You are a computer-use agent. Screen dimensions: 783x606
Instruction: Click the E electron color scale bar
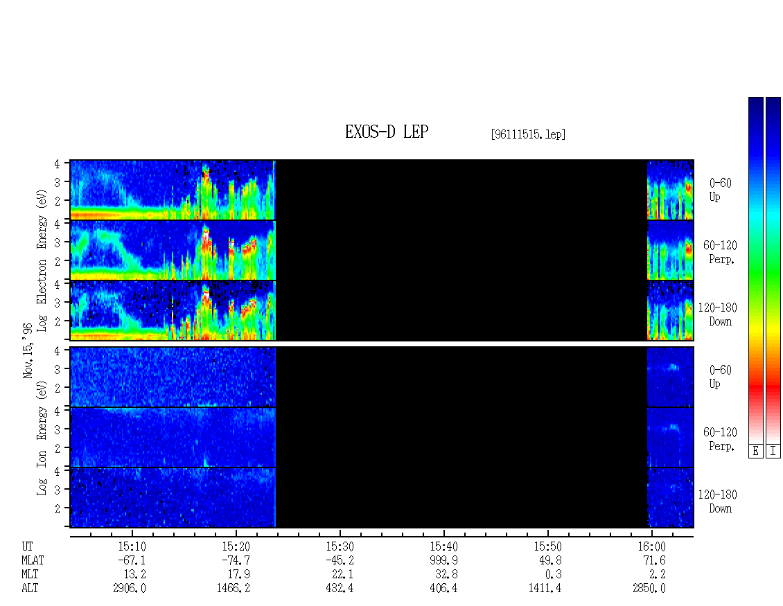pos(755,270)
